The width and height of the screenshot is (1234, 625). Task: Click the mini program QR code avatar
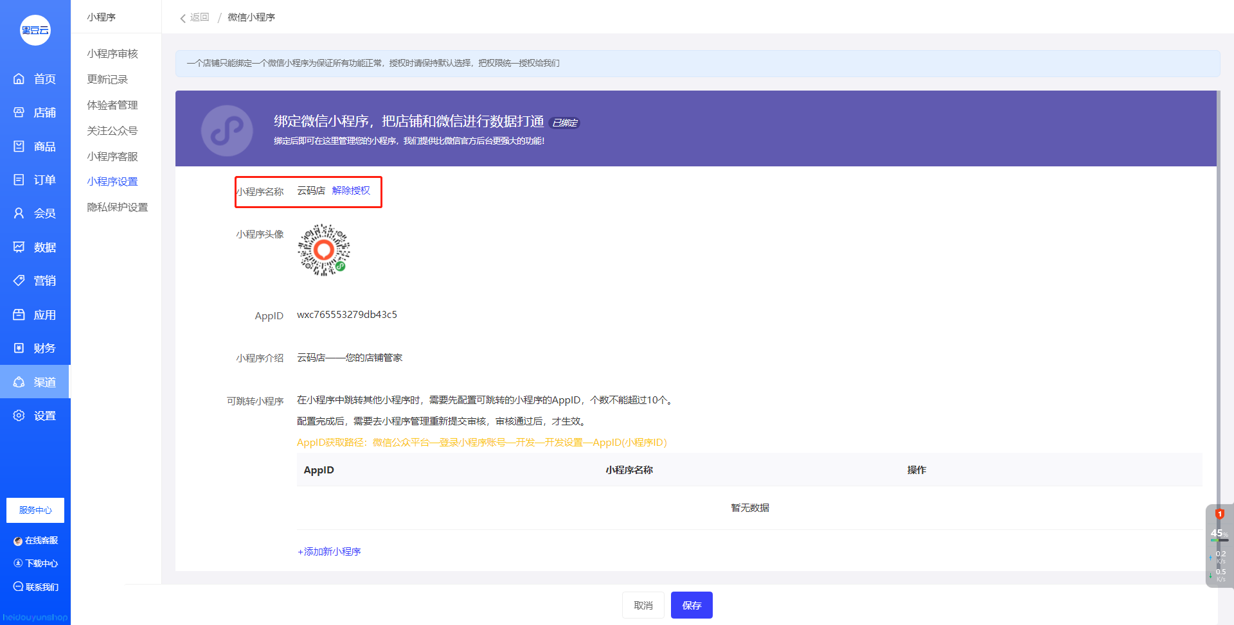[324, 250]
